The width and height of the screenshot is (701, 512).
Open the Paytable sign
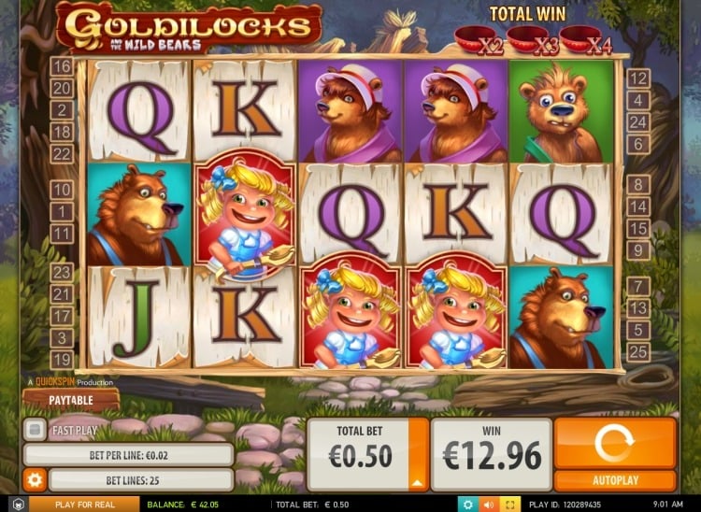pyautogui.click(x=72, y=400)
